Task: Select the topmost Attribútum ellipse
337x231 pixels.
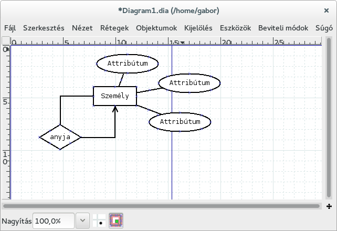Action: point(128,64)
